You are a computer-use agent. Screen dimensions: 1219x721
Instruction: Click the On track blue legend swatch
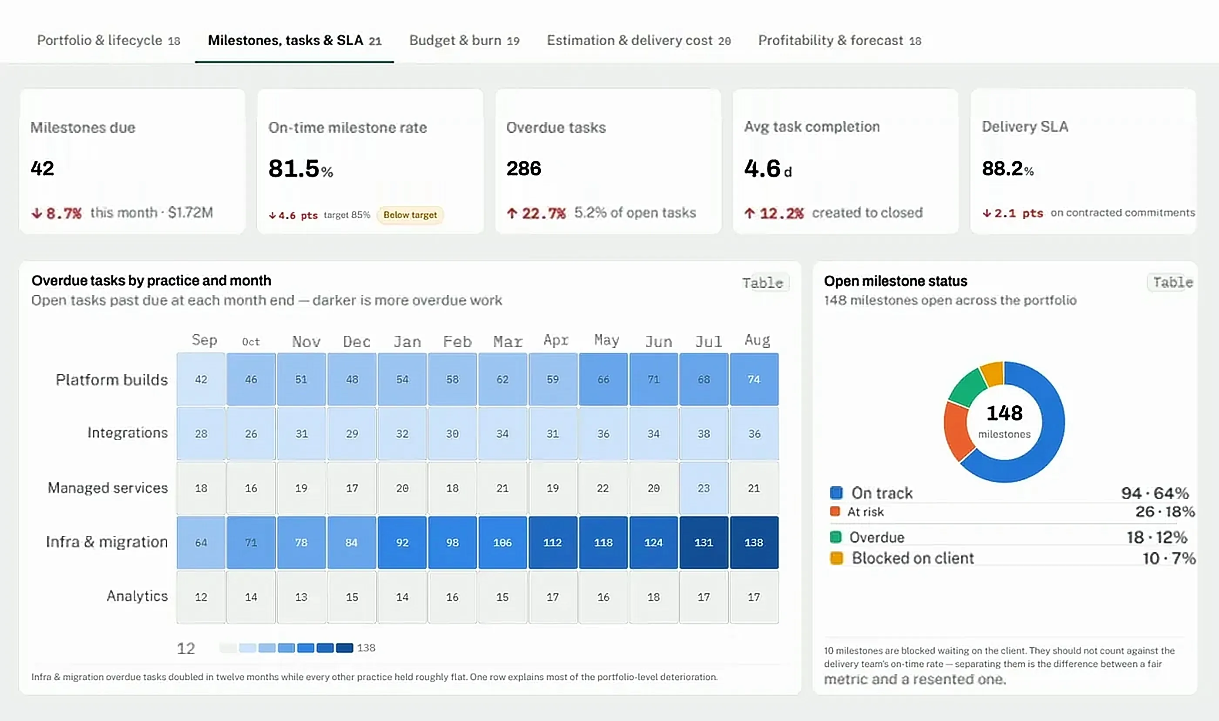pos(836,493)
